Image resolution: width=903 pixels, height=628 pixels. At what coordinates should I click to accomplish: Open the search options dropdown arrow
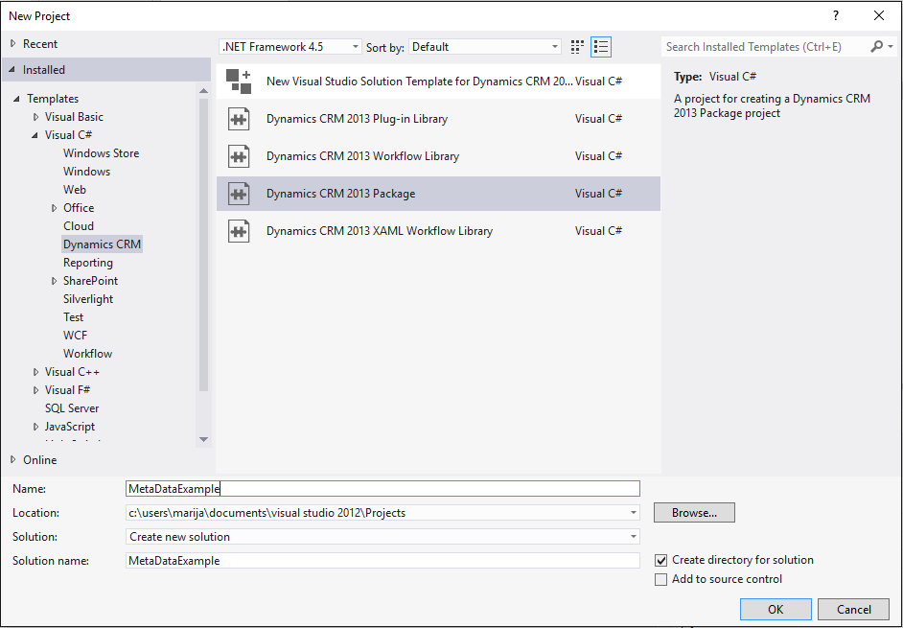891,47
